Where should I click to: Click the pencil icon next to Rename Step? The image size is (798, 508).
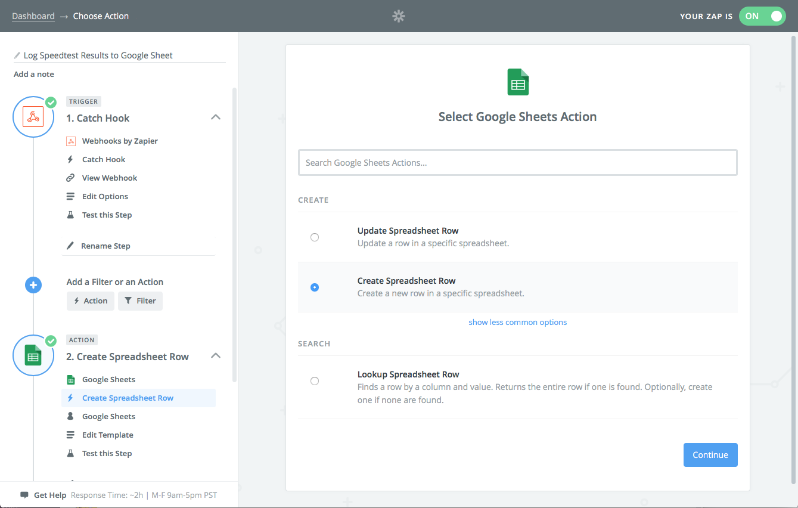(70, 246)
